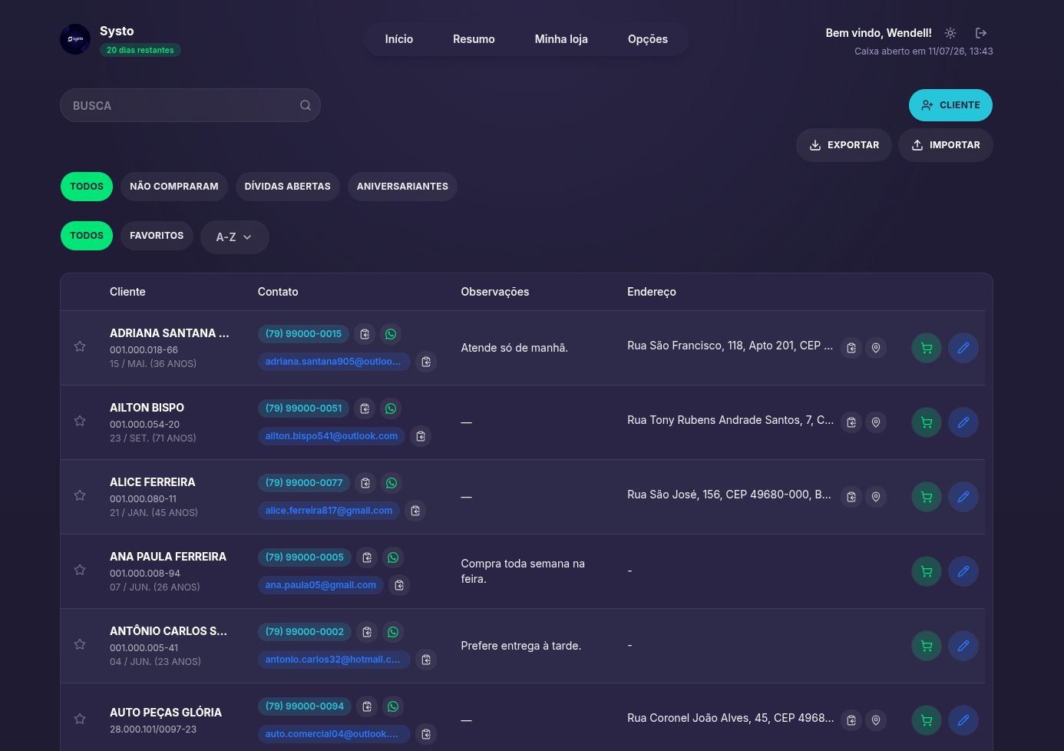Open WhatsApp chat for Adriana Santana
The height and width of the screenshot is (751, 1064).
click(x=391, y=334)
